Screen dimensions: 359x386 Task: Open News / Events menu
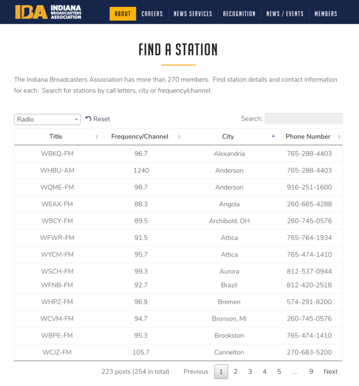(285, 14)
